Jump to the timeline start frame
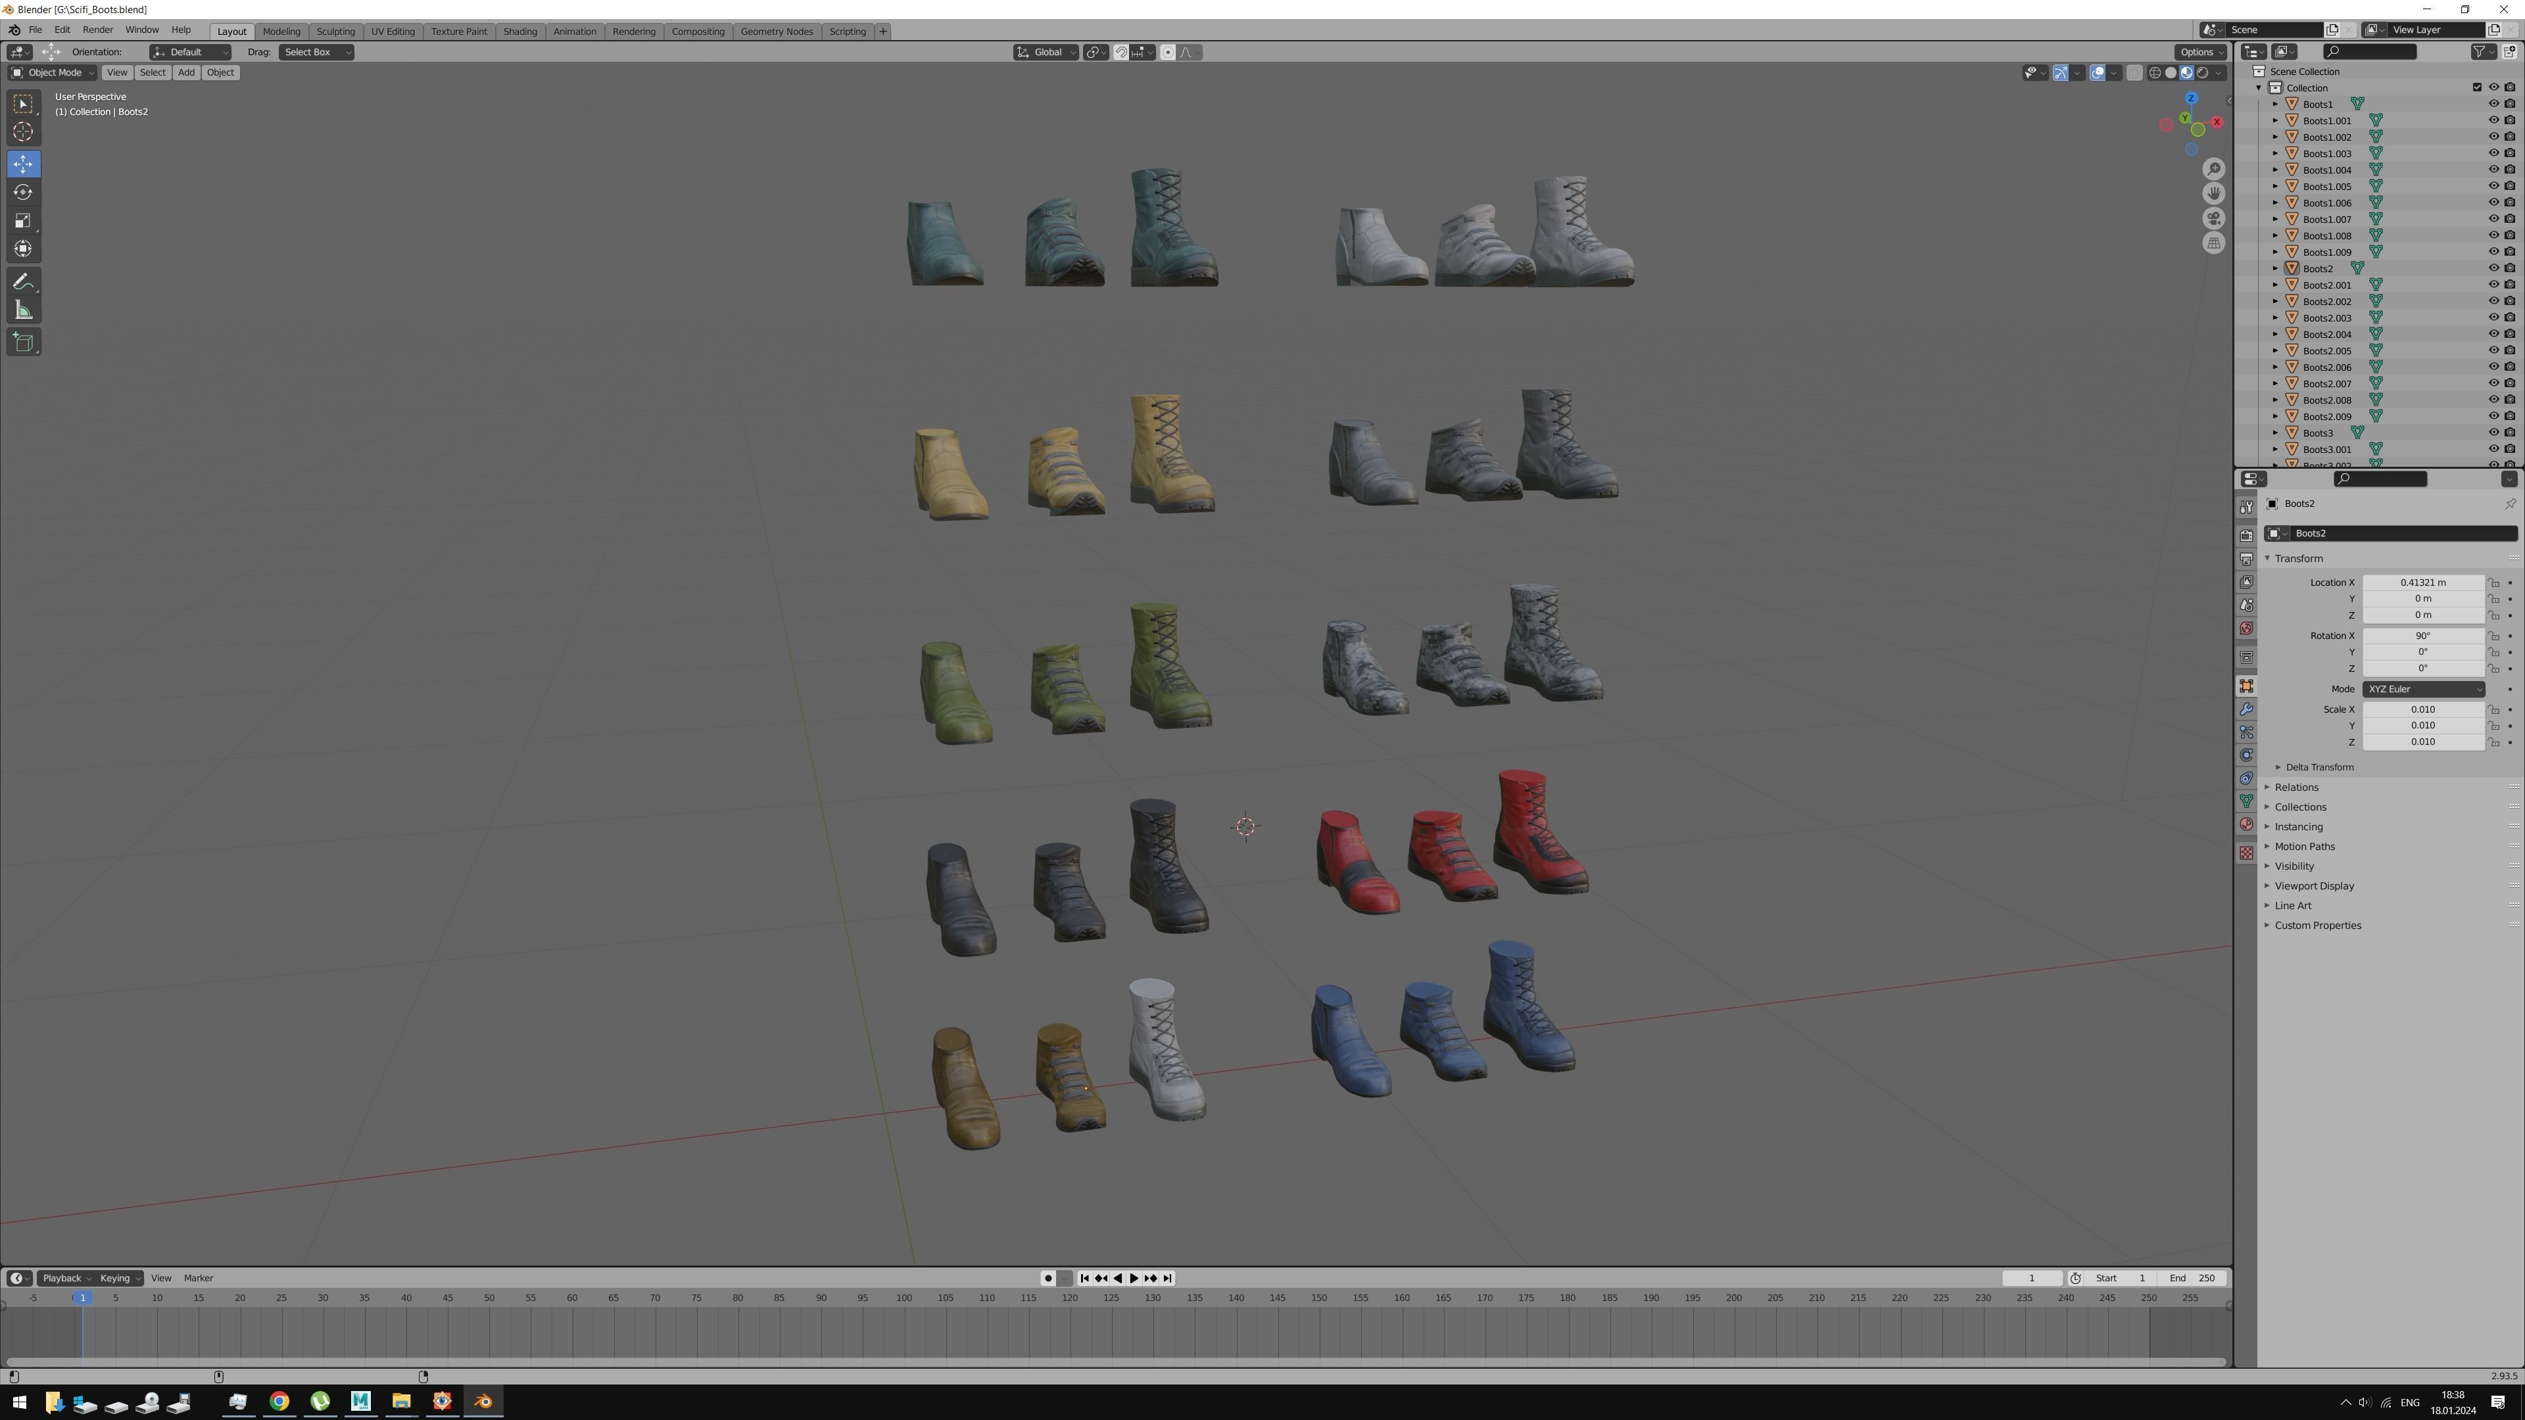 point(1084,1279)
